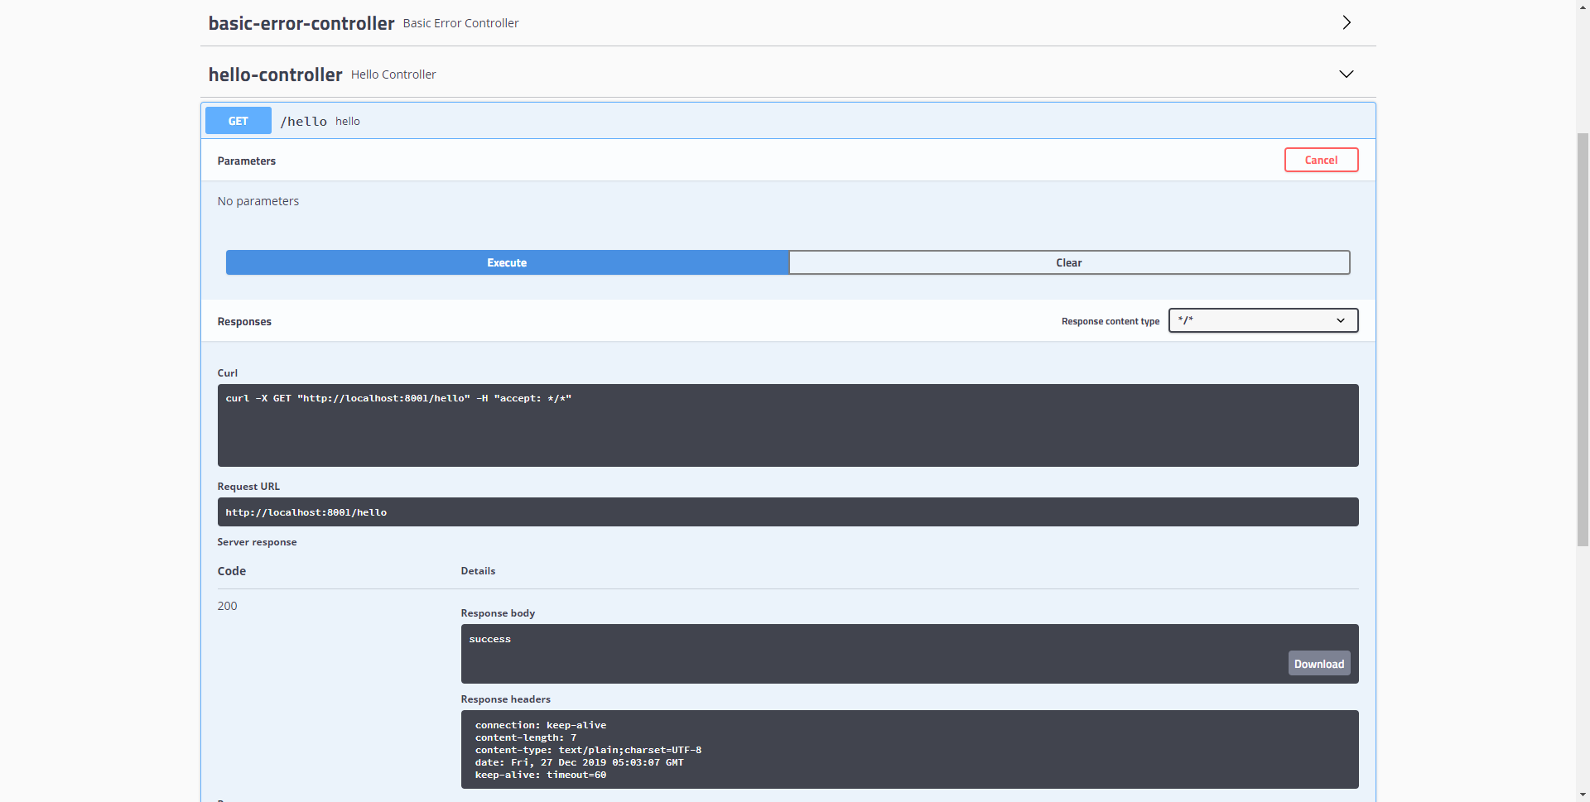Click the hello-controller heading
The width and height of the screenshot is (1590, 802).
click(275, 74)
